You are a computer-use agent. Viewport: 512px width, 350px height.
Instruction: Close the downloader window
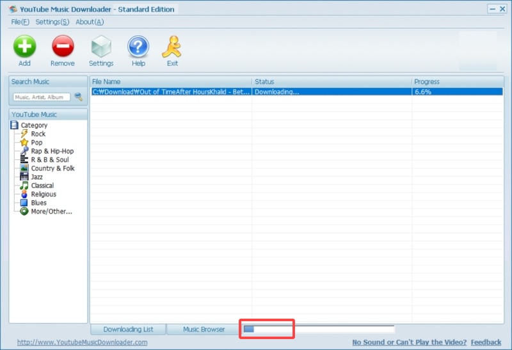(x=502, y=9)
